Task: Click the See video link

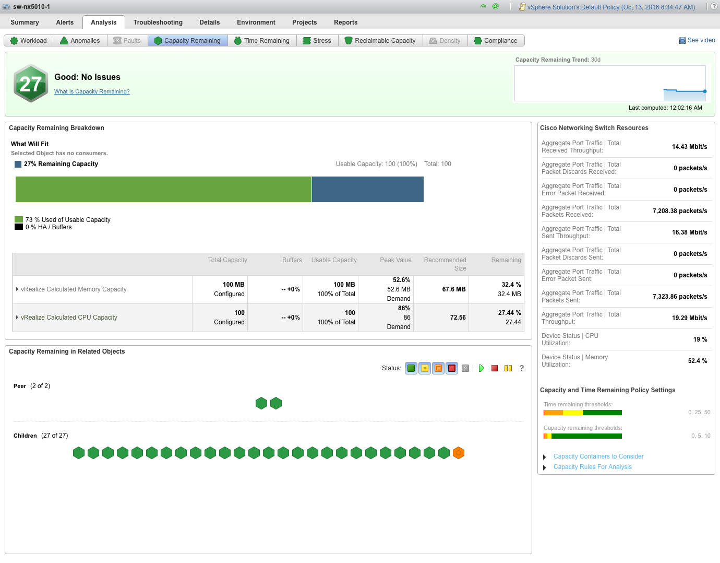Action: 697,40
